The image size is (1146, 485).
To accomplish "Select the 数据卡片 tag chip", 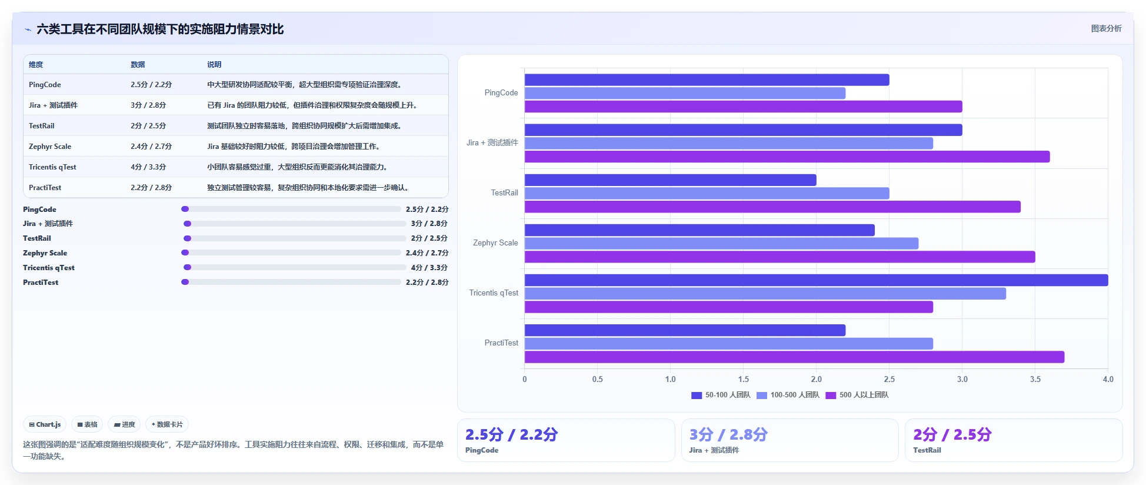I will point(167,424).
